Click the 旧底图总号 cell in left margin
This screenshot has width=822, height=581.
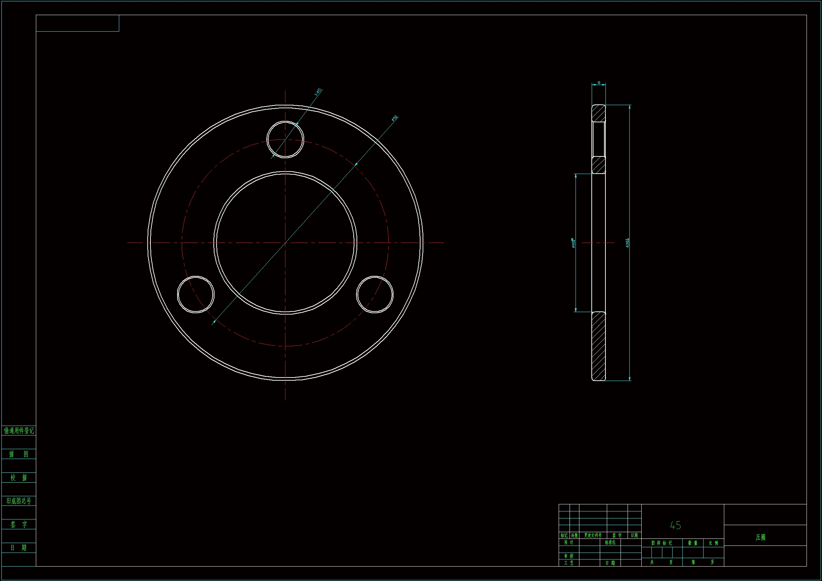(x=19, y=501)
